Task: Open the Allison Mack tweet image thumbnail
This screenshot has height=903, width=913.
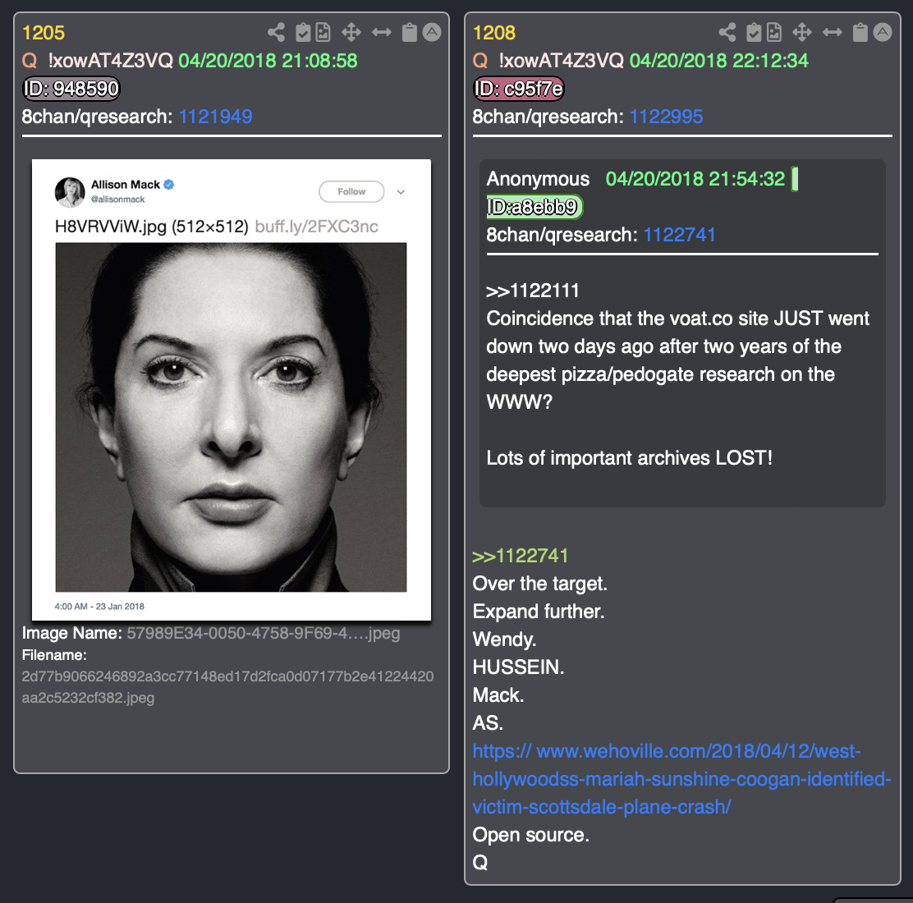Action: pos(232,389)
